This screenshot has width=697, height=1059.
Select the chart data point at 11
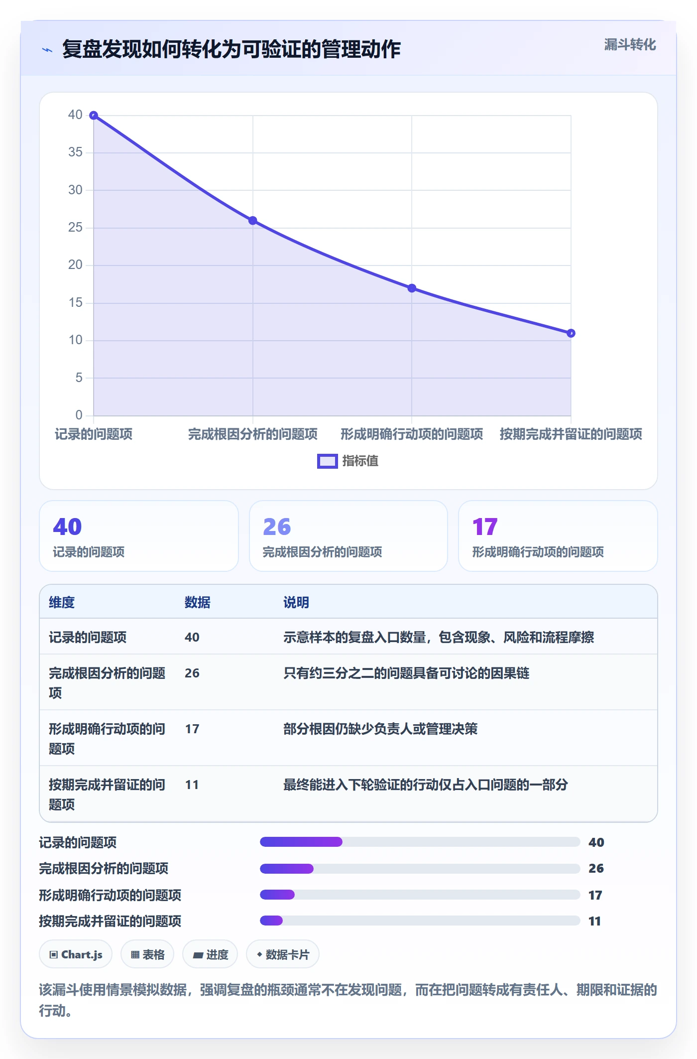click(571, 333)
